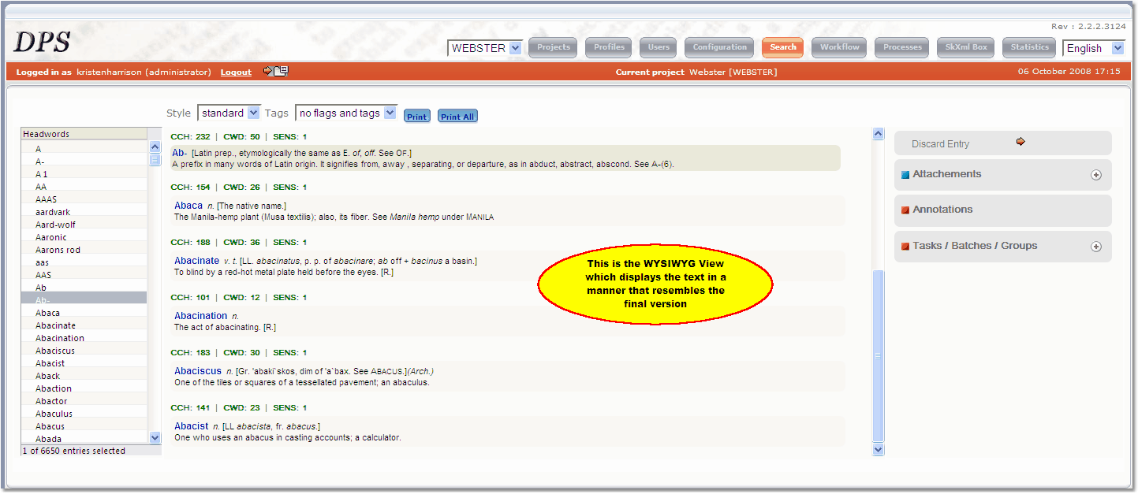Click the Abaciscus entry title

198,371
